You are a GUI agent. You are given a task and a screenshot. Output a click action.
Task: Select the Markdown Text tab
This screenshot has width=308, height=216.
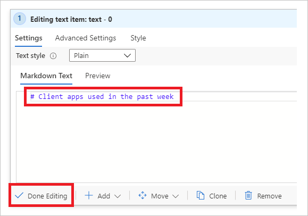pos(46,76)
